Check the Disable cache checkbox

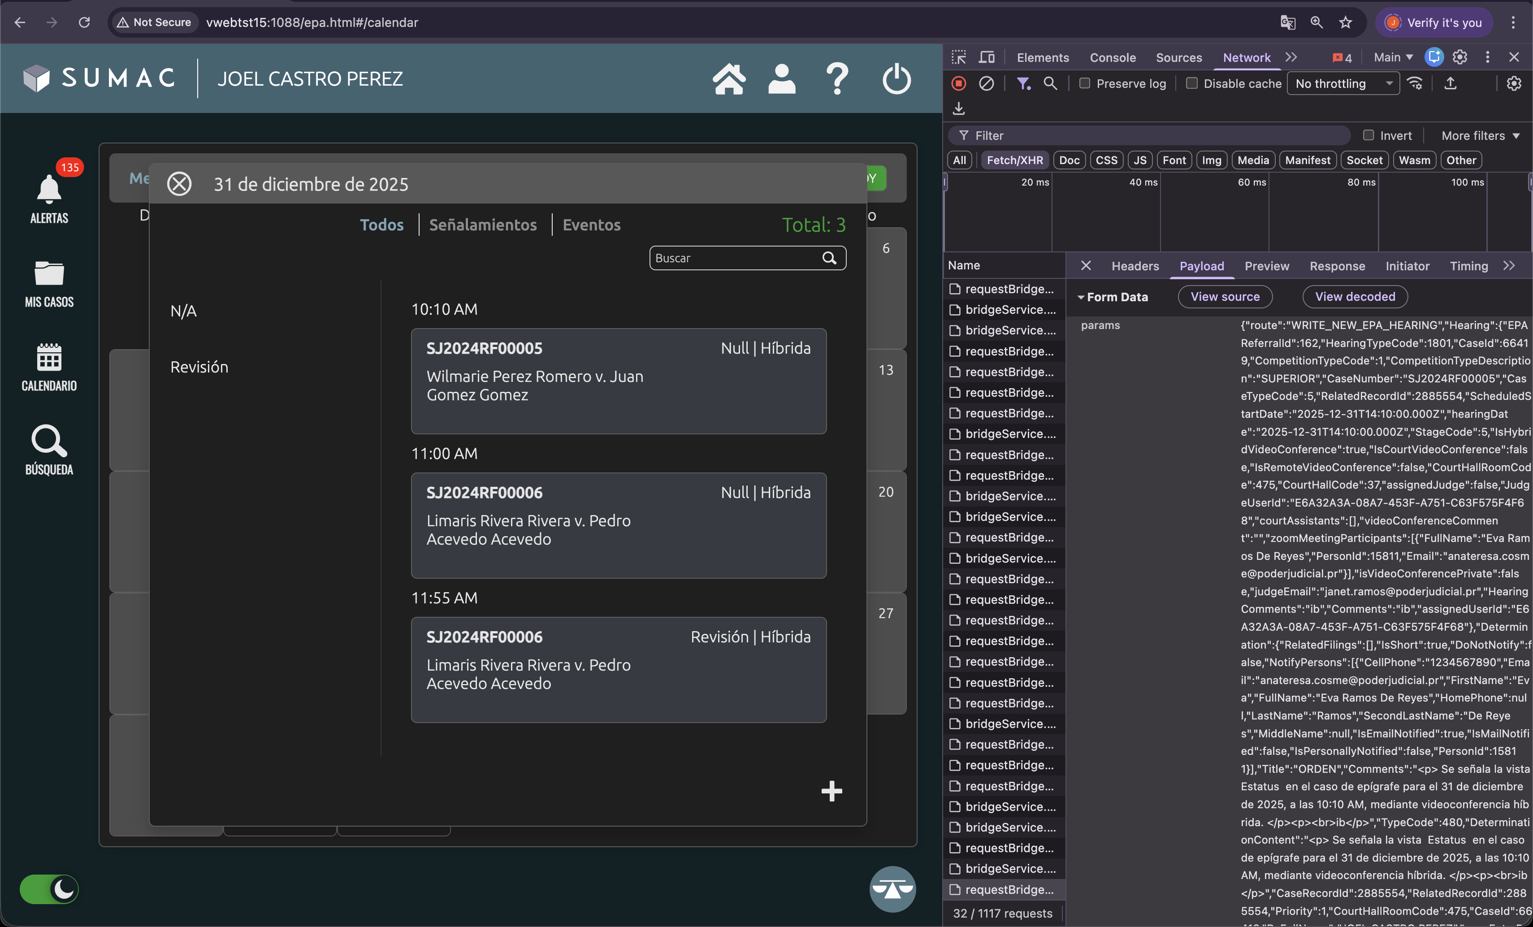pyautogui.click(x=1191, y=83)
